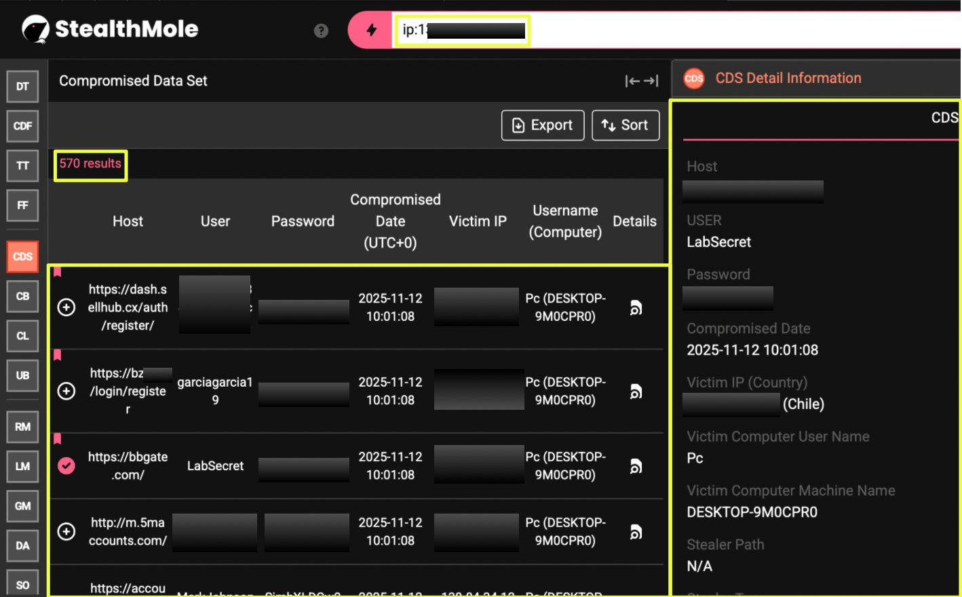
Task: Deselect the checked bbgate.com row
Action: pyautogui.click(x=66, y=466)
